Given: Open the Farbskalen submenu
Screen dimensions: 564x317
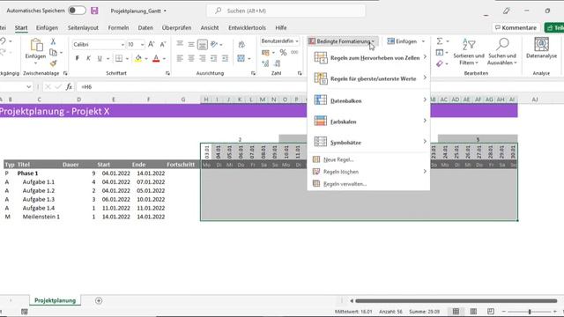Looking at the screenshot, I should pos(369,122).
